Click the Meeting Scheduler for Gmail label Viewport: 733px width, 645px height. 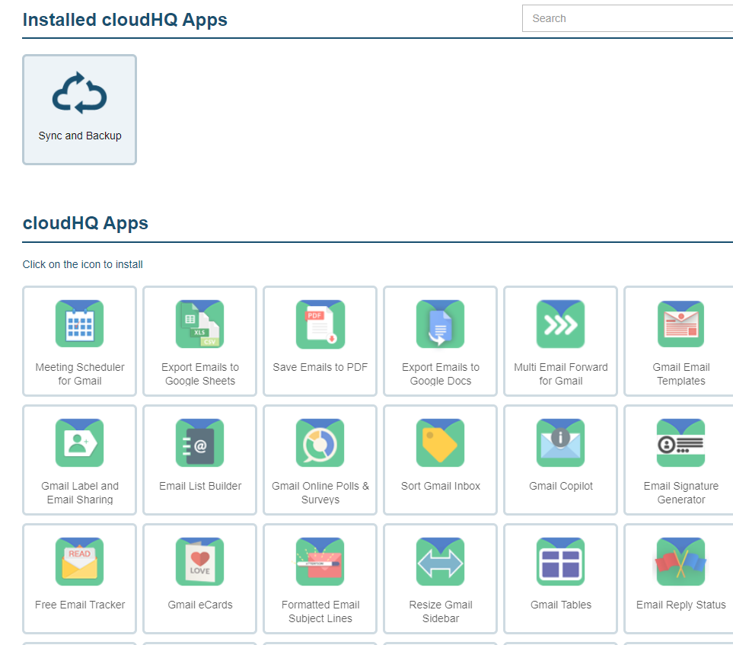80,374
